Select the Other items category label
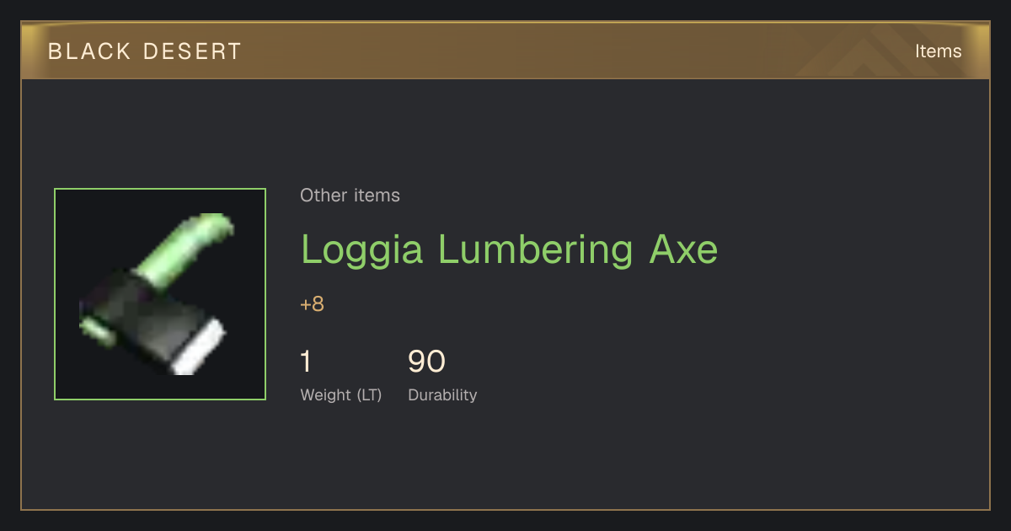Screen dimensions: 1011x531 350,196
